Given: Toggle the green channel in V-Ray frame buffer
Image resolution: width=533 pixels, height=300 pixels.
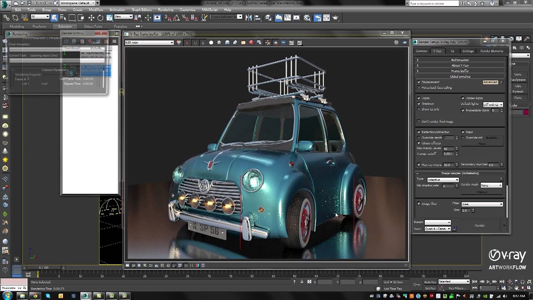Looking at the screenshot, I should click(x=195, y=42).
